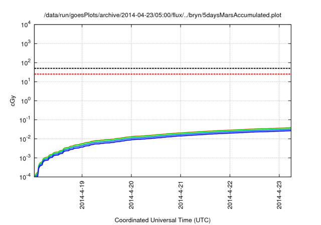Image resolution: width=321 pixels, height=225 pixels.
Task: Click the Coordinated Universal Time (UTC) label
Action: click(163, 220)
